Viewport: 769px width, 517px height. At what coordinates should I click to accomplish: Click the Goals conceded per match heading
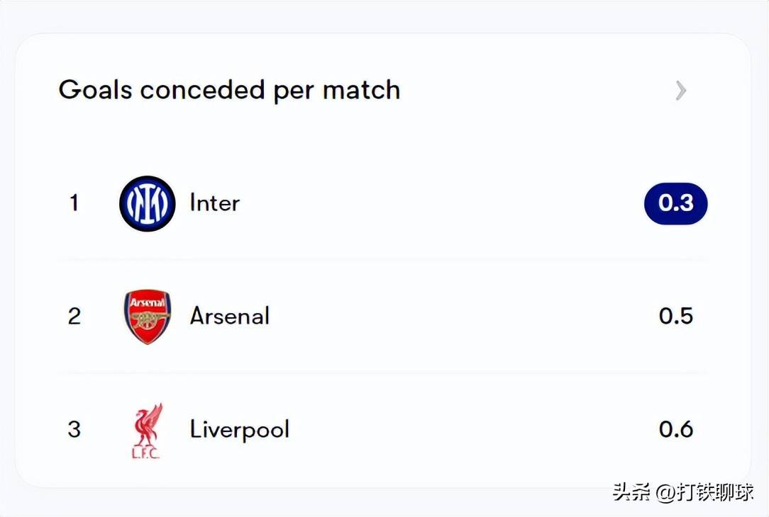click(x=229, y=91)
